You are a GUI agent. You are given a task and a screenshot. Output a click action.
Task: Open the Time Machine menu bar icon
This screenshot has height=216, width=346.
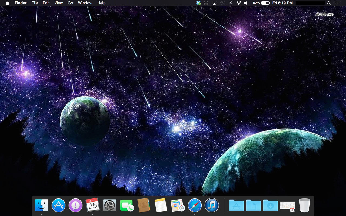coord(222,3)
